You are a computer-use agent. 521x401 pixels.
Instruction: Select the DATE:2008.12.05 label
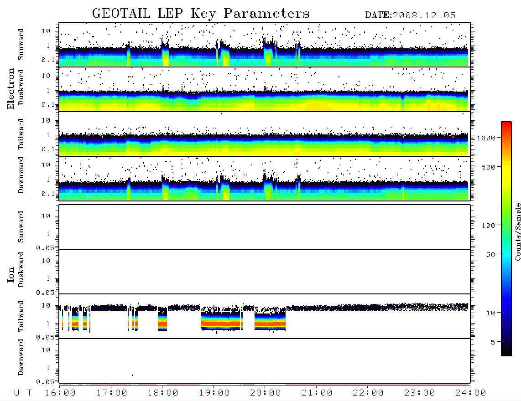click(x=410, y=15)
